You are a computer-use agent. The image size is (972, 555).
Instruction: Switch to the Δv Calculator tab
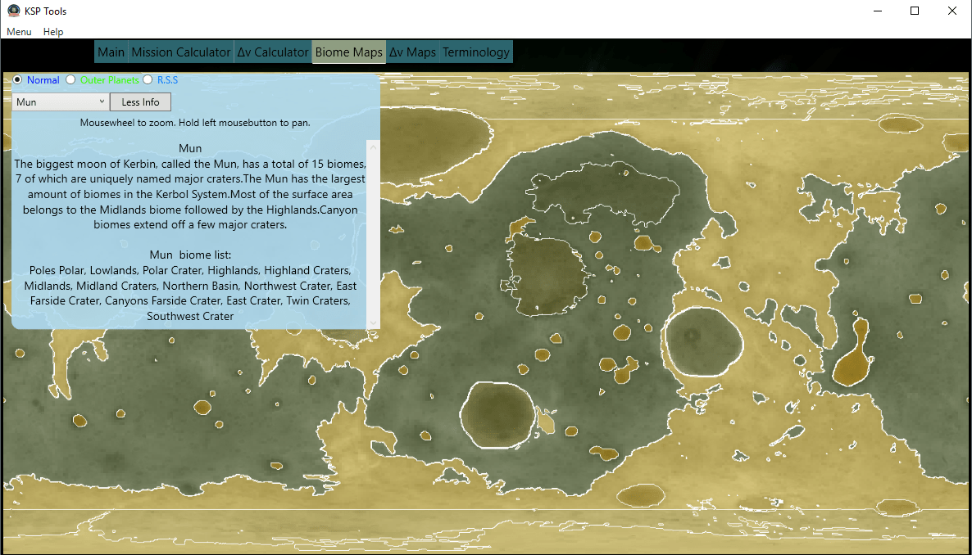pos(273,51)
